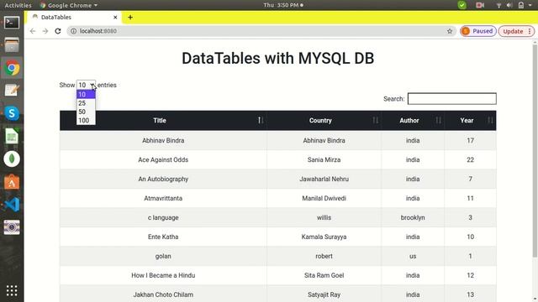Click the Jawaharlal Nehru cell
538x302 pixels.
tap(324, 179)
